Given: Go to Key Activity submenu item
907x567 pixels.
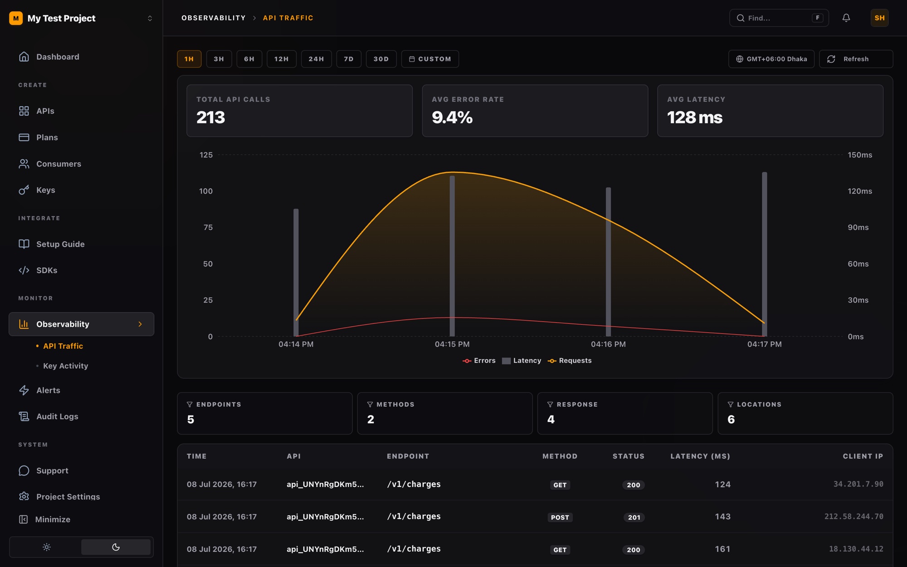Looking at the screenshot, I should pos(66,366).
